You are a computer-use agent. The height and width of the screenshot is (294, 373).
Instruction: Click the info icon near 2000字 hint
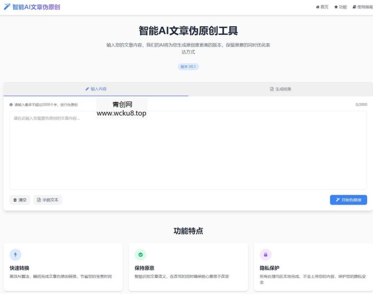pos(11,105)
